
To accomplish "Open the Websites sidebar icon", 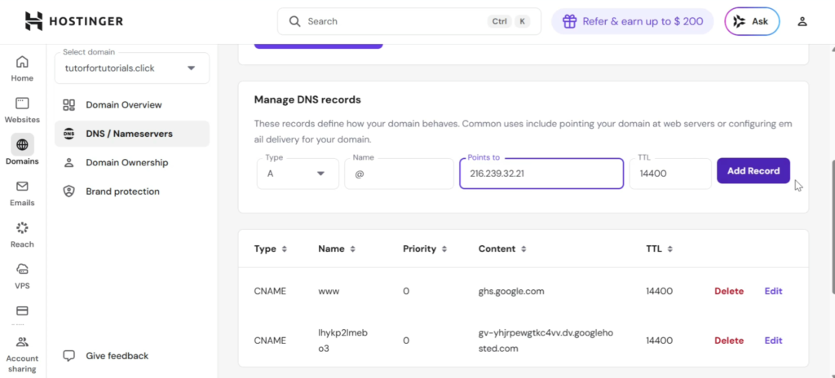I will [x=22, y=109].
